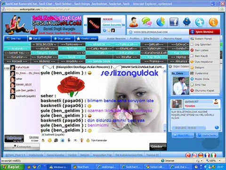Click the Profilim link
226x170 pixels.
click(134, 39)
